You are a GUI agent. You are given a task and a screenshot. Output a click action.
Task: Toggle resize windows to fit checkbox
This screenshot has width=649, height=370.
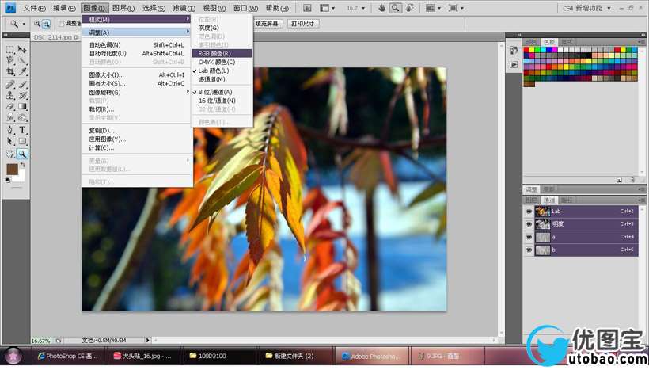click(x=61, y=24)
